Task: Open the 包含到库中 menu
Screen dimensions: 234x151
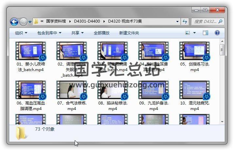Action: (49, 33)
